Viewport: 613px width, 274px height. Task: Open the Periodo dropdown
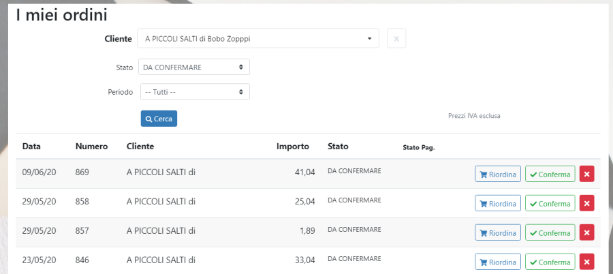pyautogui.click(x=194, y=91)
